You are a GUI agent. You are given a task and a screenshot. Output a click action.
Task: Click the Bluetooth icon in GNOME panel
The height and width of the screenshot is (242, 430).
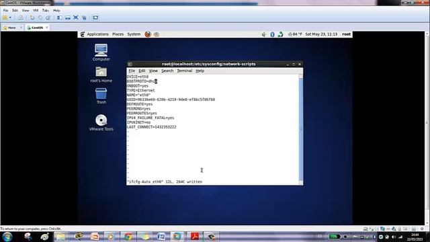272,34
